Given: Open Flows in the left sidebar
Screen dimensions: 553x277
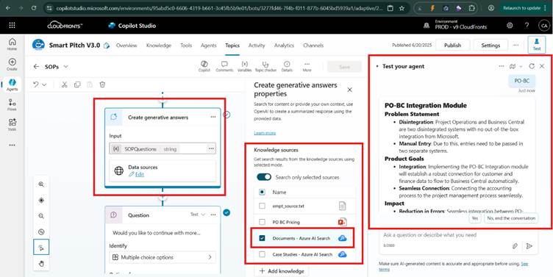Looking at the screenshot, I should click(12, 104).
